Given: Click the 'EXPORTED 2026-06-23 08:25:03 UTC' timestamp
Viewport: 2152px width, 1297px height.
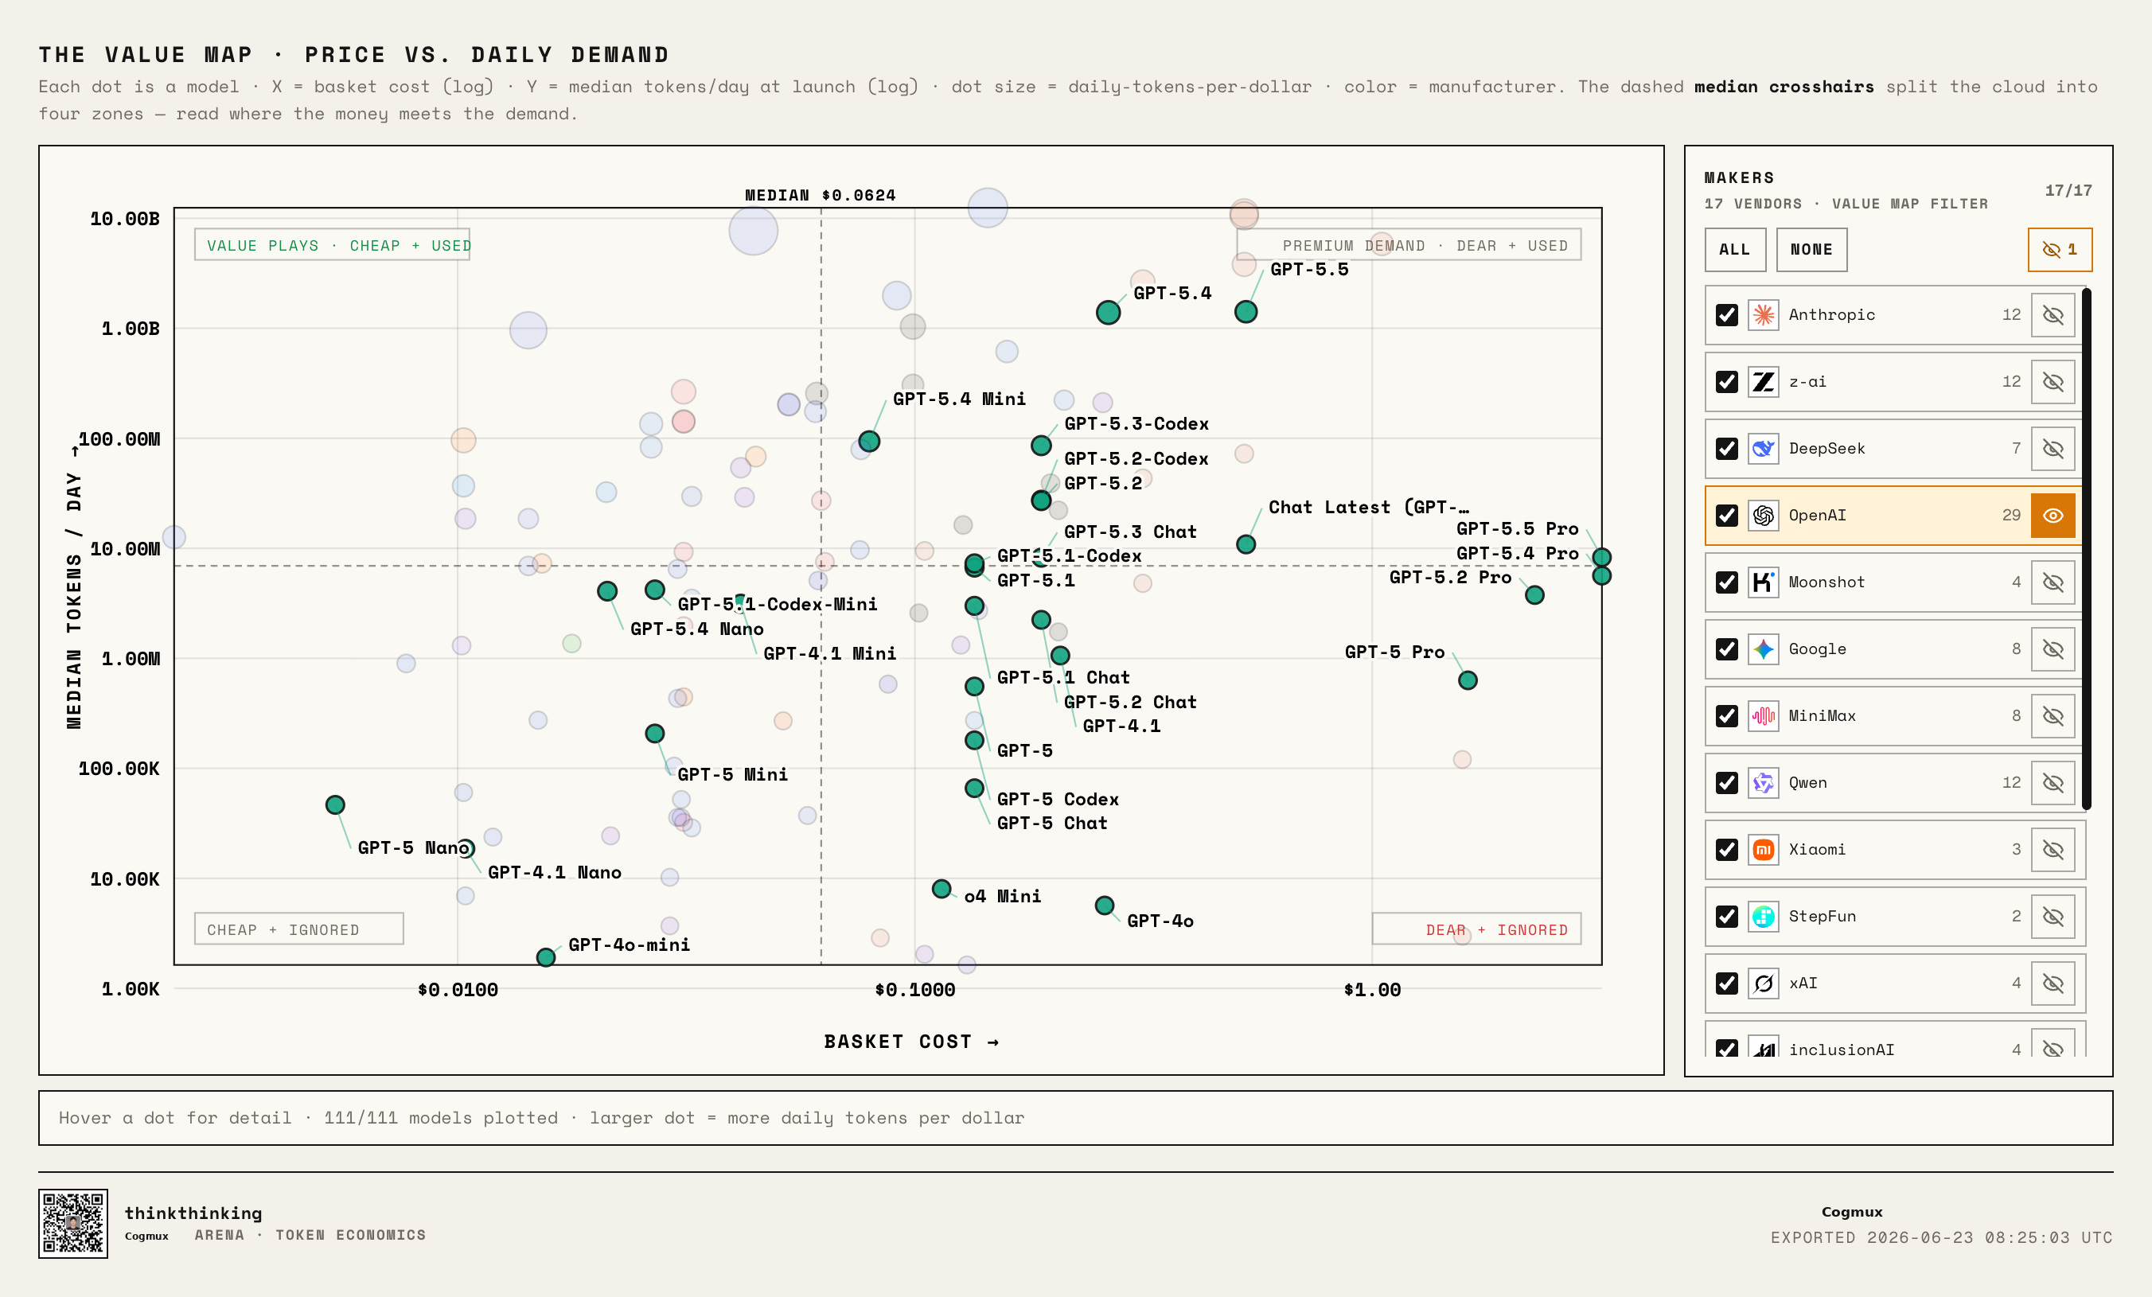Looking at the screenshot, I should [1942, 1237].
